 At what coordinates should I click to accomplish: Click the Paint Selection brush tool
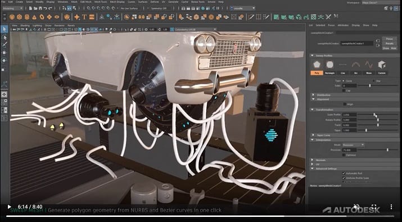[4, 45]
